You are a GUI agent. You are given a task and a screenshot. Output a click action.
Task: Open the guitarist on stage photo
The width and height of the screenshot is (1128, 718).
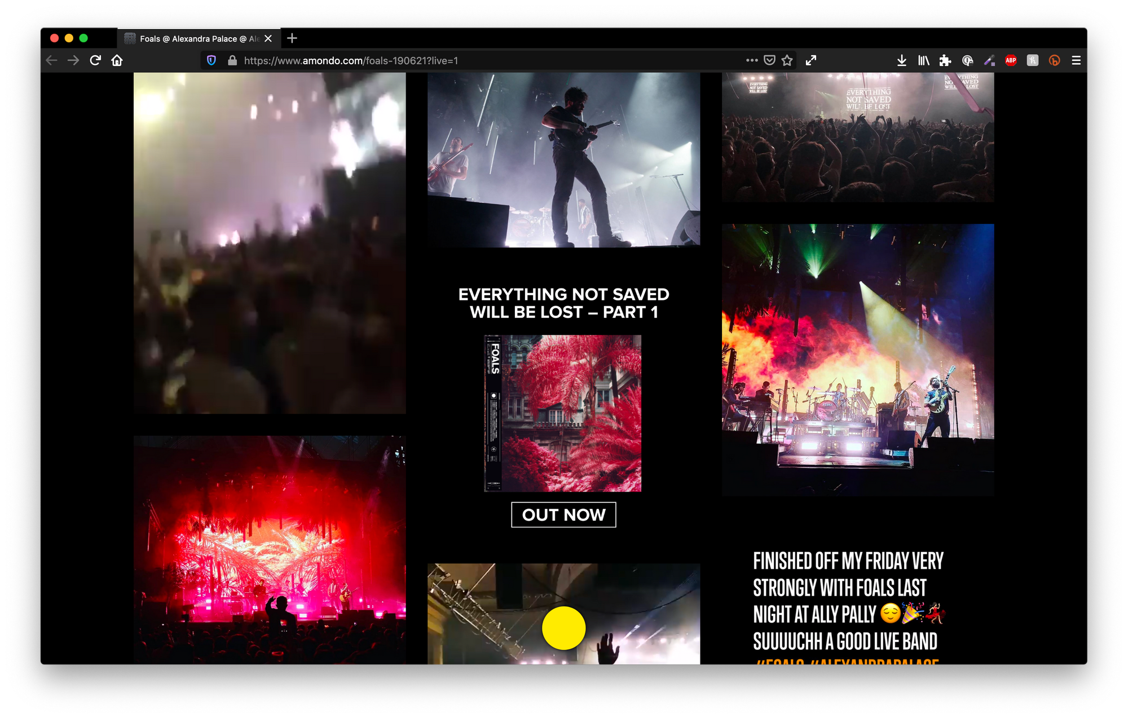pos(563,159)
